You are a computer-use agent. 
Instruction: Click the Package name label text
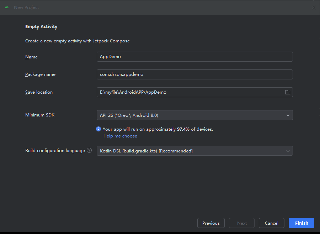coord(40,74)
